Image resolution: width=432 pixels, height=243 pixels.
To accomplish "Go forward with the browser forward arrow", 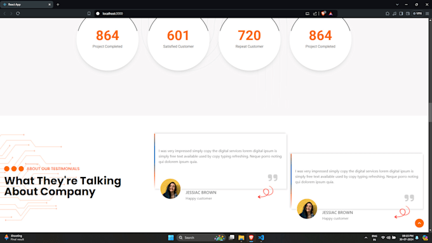I will click(11, 13).
